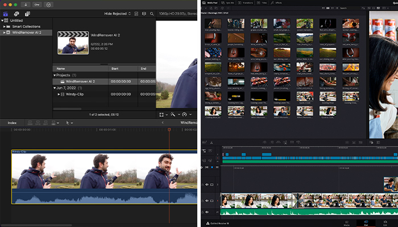Click the Search field in Resolve media pool
398x227 pixels.
pos(350,8)
